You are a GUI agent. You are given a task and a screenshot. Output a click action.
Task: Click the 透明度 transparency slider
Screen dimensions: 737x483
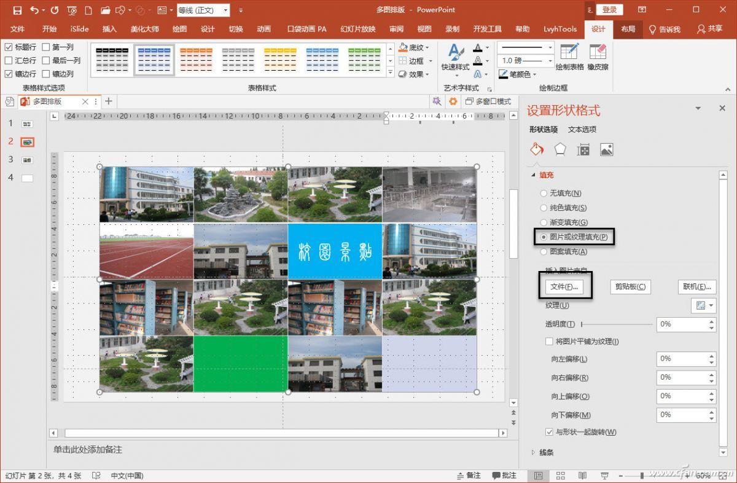click(x=617, y=324)
